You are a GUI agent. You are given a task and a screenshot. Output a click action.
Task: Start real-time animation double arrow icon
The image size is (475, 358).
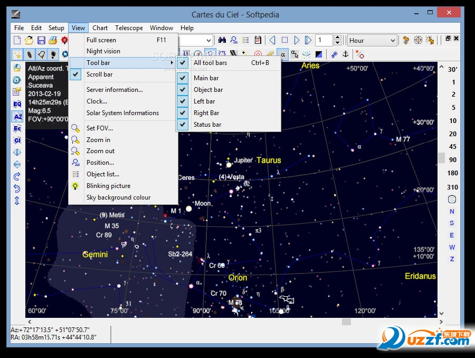[x=308, y=40]
